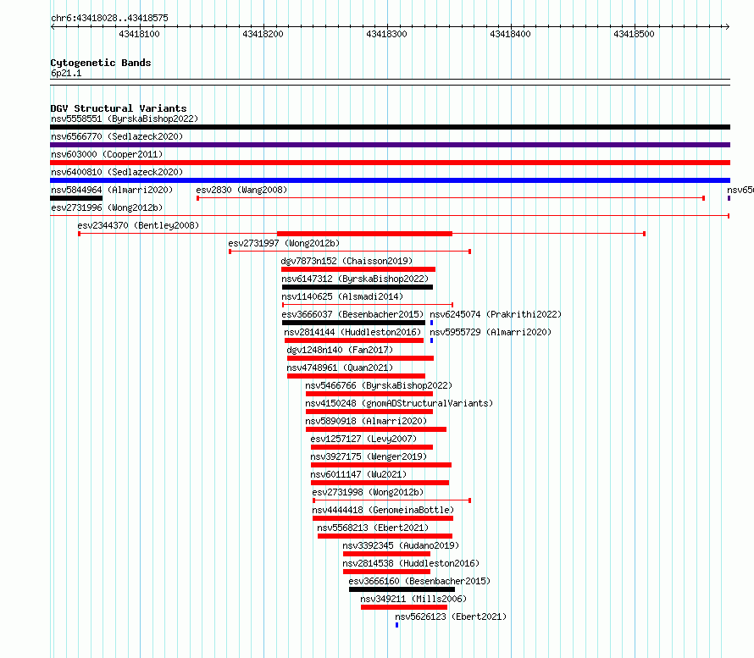
Task: Click the esv2731996 (Wong2012b) label
Action: tap(107, 207)
